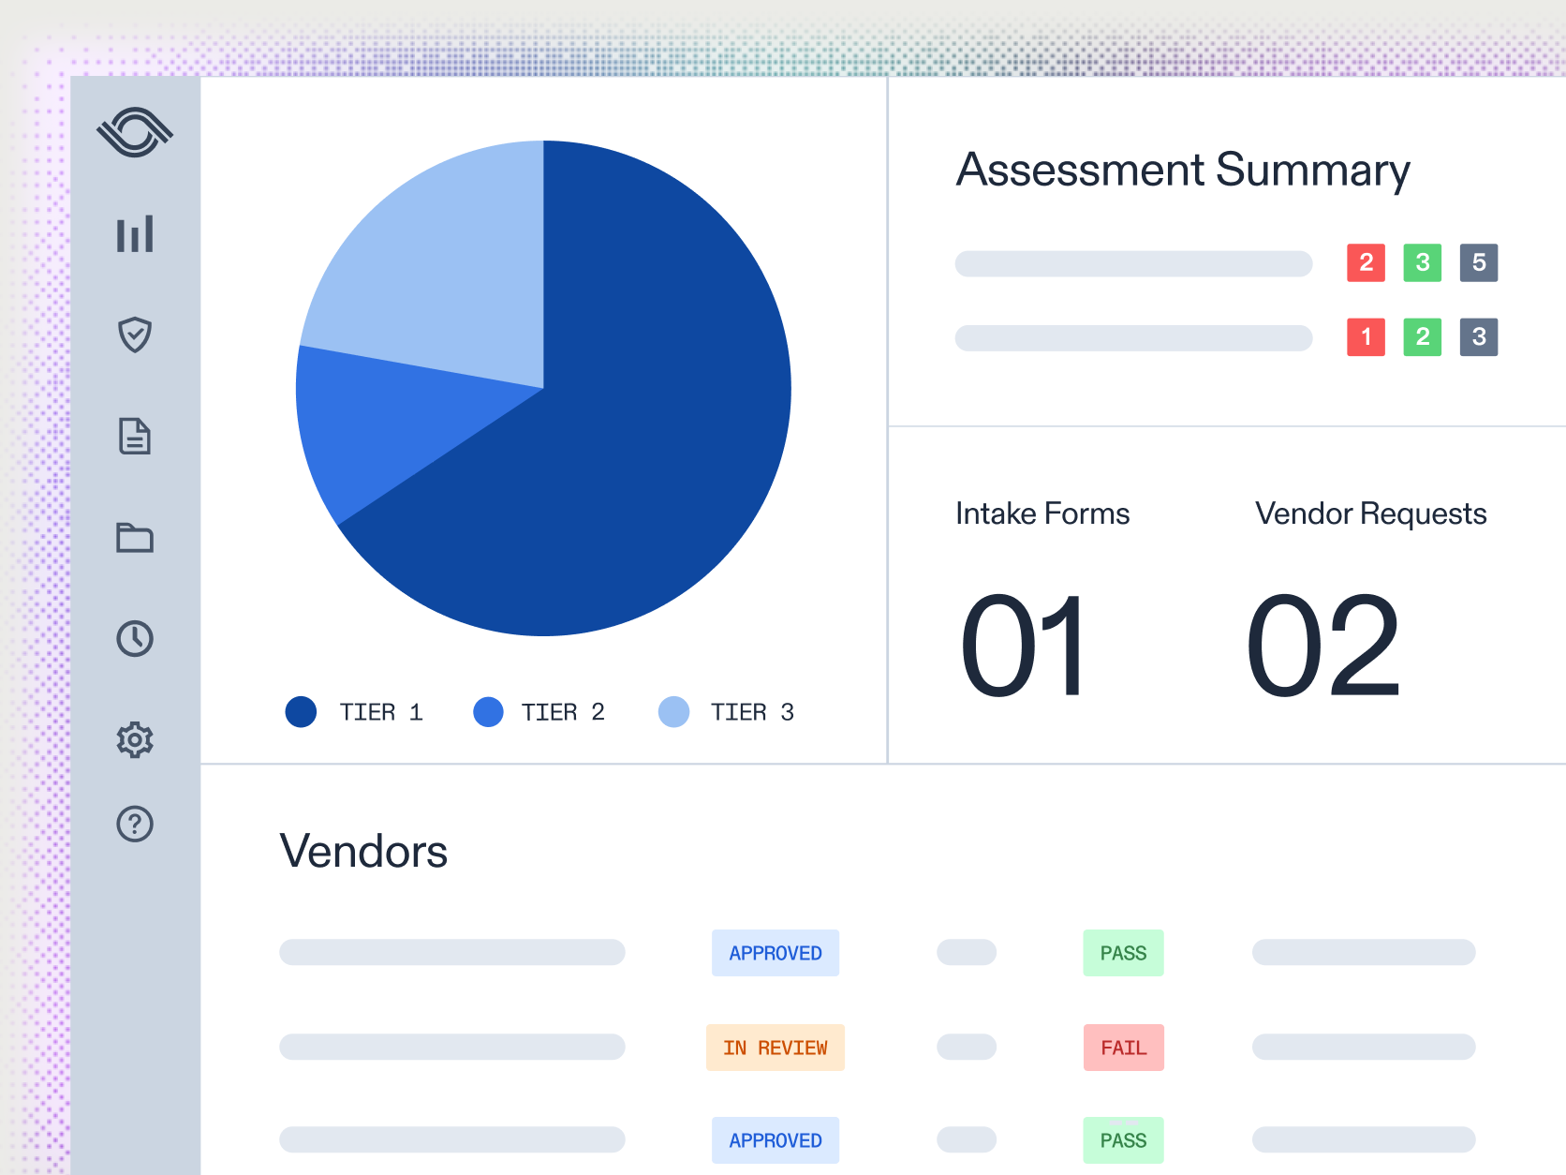View activity history via the clock icon
The height and width of the screenshot is (1175, 1566).
[x=135, y=640]
